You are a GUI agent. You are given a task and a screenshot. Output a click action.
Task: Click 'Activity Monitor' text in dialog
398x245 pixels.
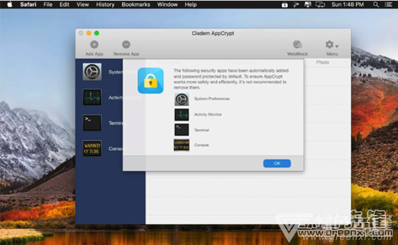[208, 115]
